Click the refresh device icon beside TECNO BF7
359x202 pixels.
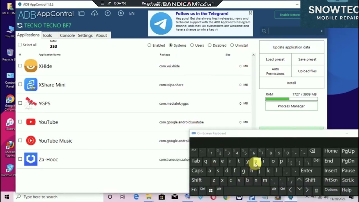click(x=20, y=26)
